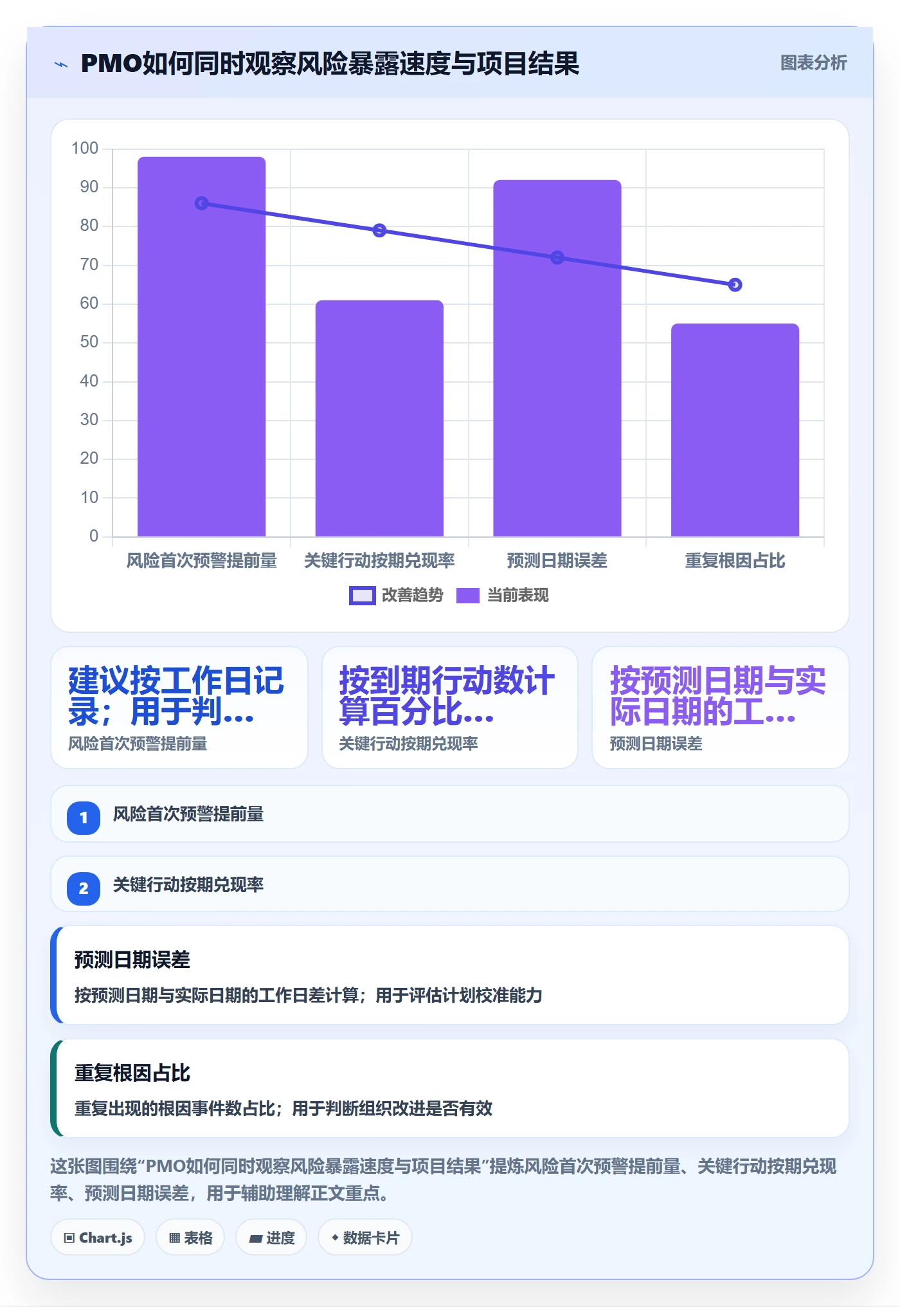Click the grid icon in the 表格 tag
This screenshot has width=900, height=1307.
174,1238
